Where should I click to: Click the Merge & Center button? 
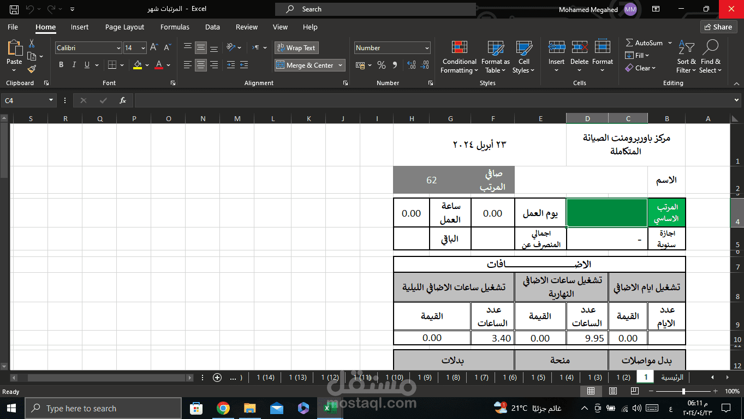point(305,65)
